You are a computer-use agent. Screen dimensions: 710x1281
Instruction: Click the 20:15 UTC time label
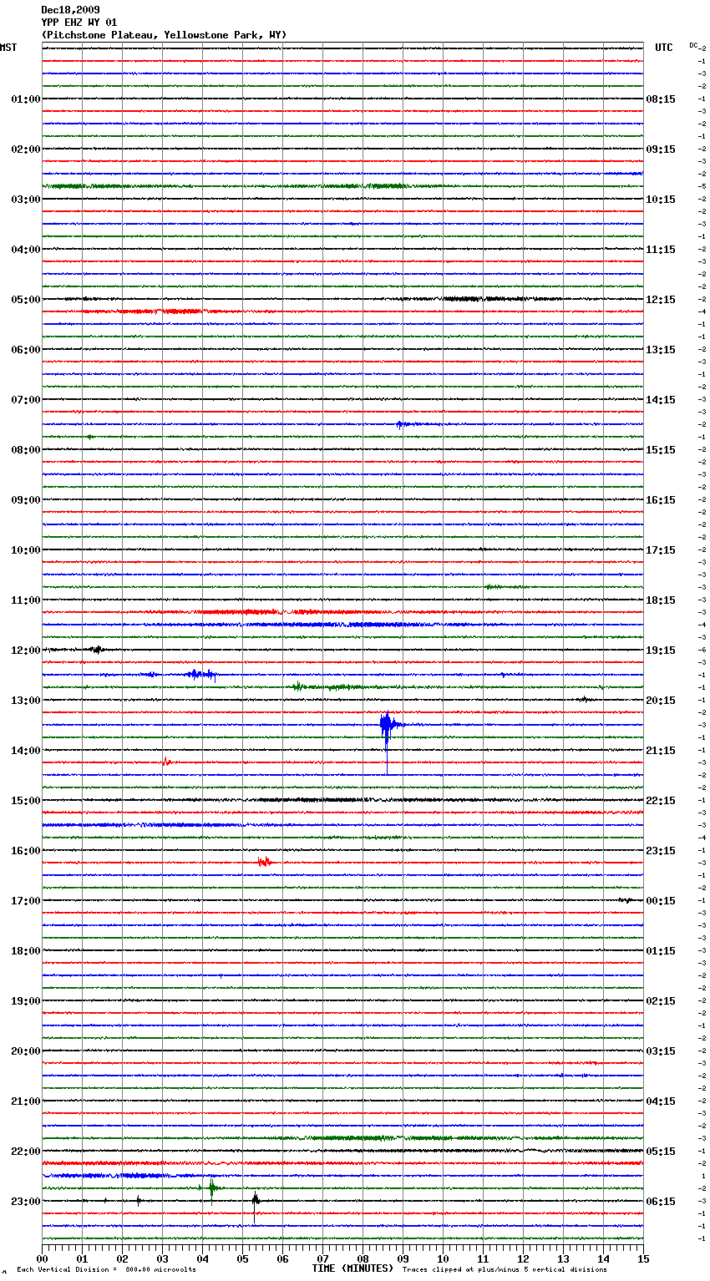(661, 701)
